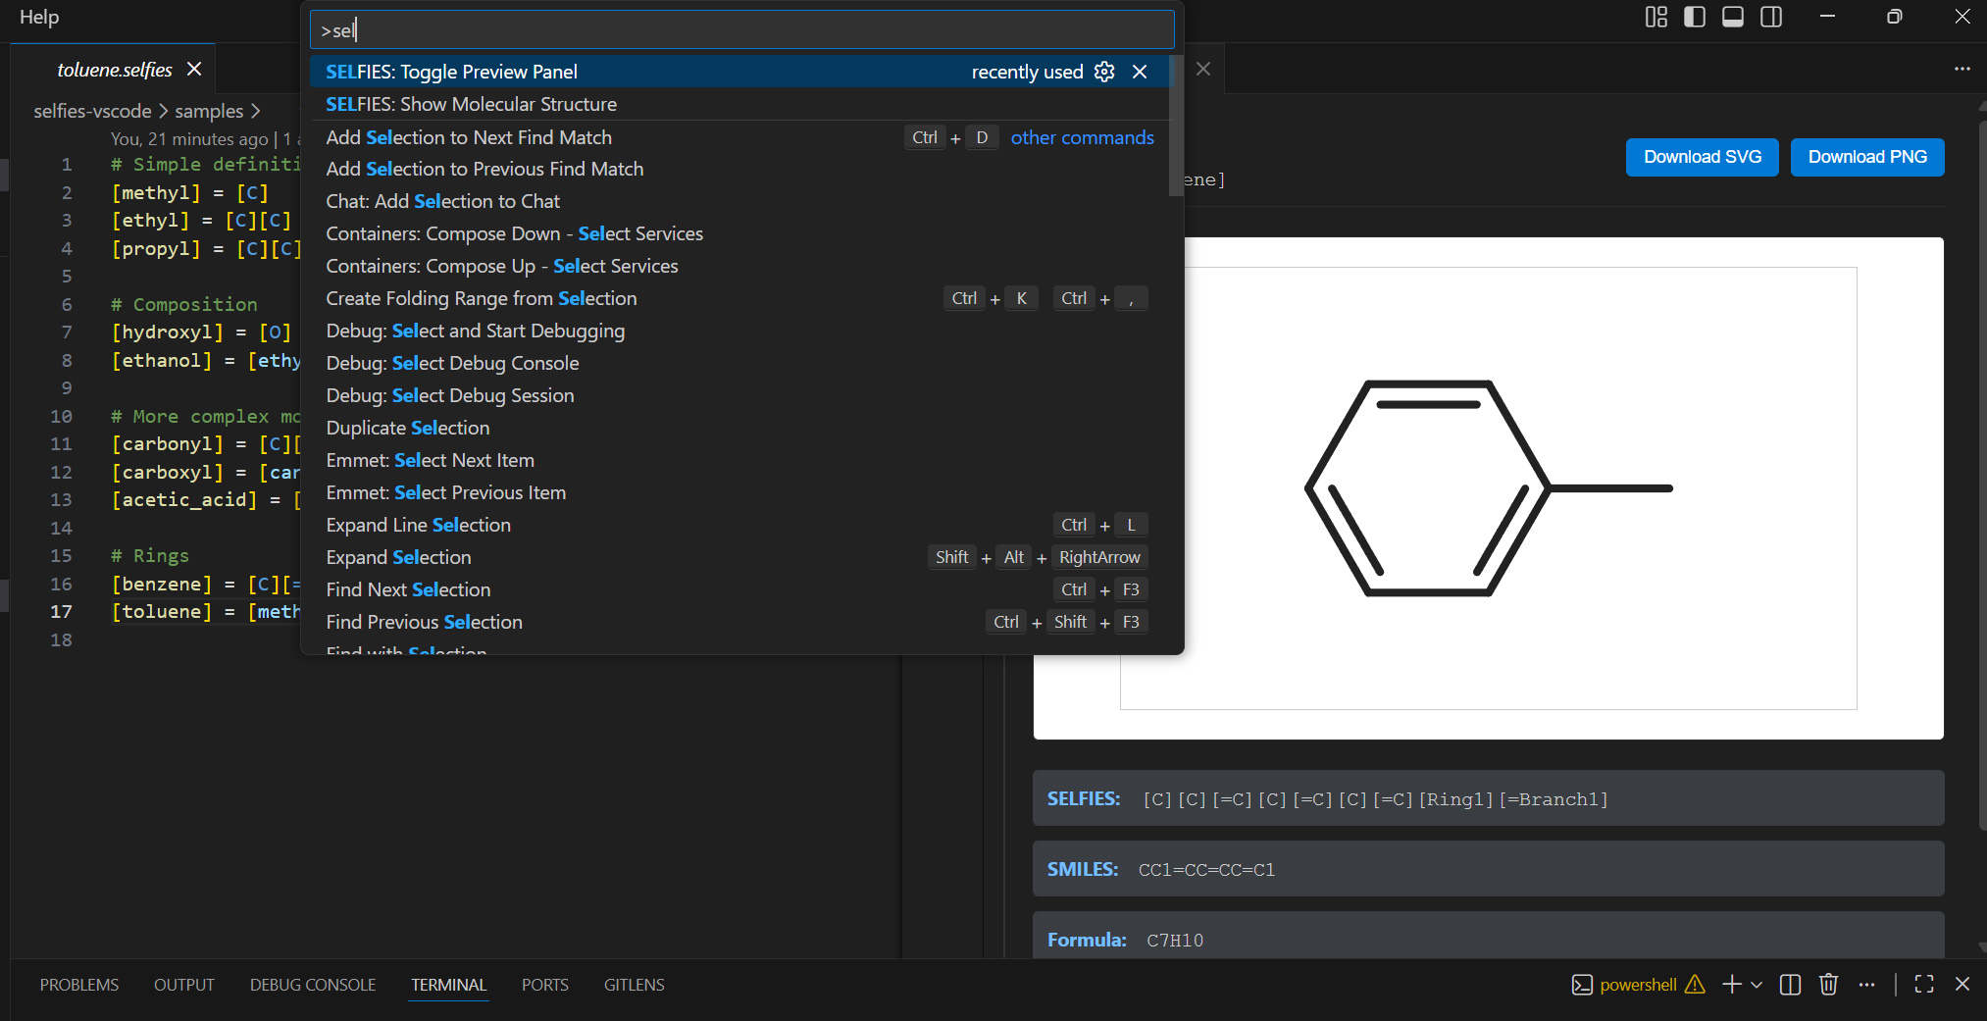Image resolution: width=1987 pixels, height=1021 pixels.
Task: Choose Debug: Select Debug Session
Action: [739, 395]
